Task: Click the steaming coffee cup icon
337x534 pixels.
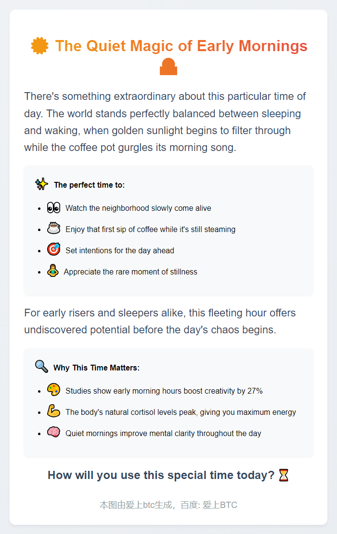Action: point(53,229)
